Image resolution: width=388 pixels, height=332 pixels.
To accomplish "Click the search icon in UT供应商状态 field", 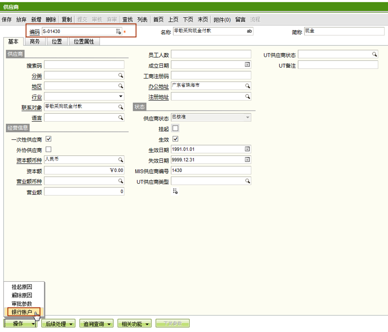I will coord(374,54).
